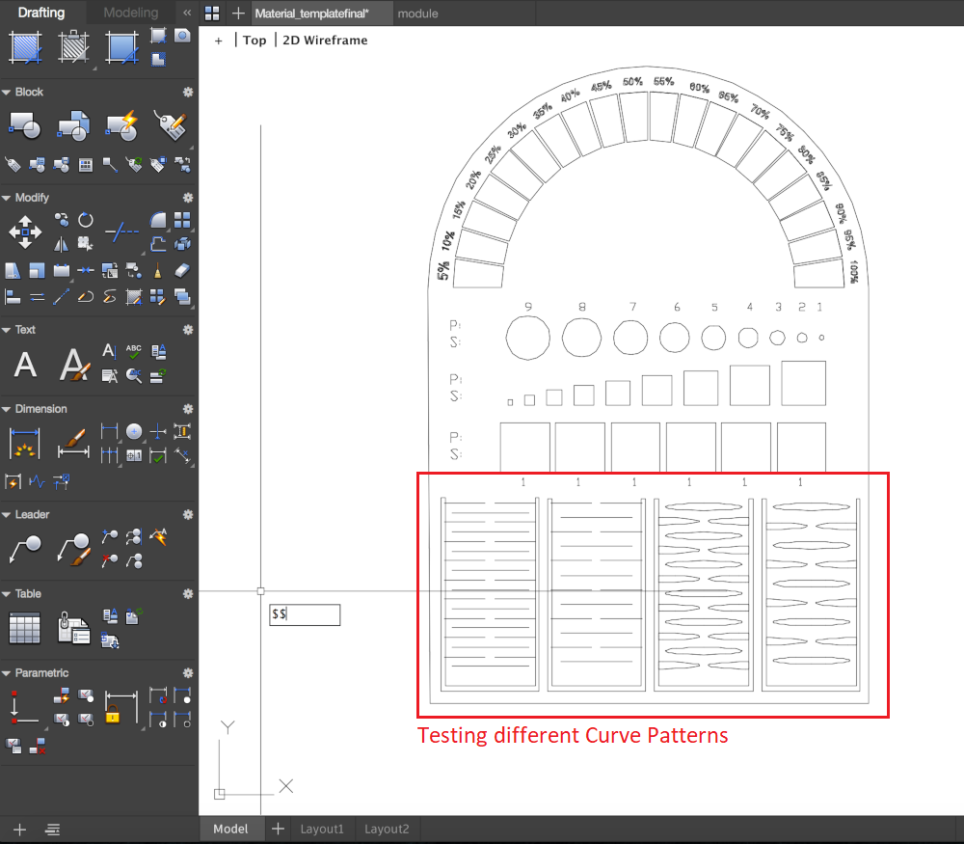Screen dimensions: 964x844
Task: Collapse the Parametric section
Action: [x=6, y=673]
